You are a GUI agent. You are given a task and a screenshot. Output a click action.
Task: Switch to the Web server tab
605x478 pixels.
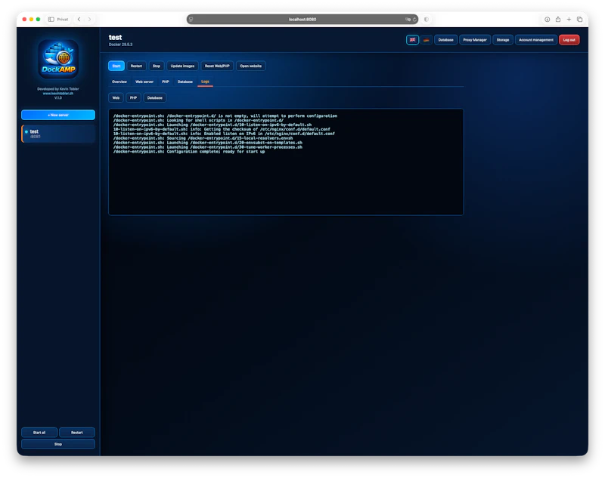pyautogui.click(x=144, y=82)
